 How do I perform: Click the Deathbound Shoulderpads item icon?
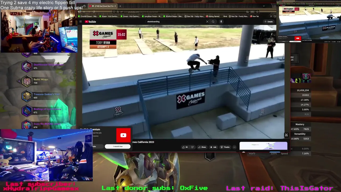[x=27, y=66]
